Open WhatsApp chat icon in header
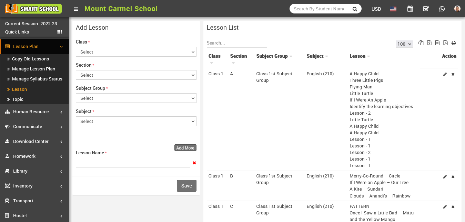The image size is (465, 222). coord(442,9)
